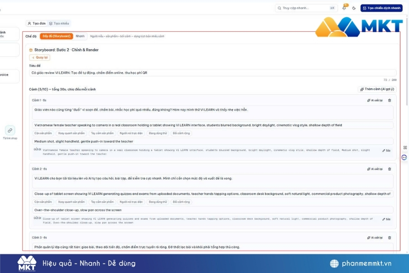This screenshot has width=409, height=273.
Task: Choose Bối cảnh rộng chip in Cảnh 1
Action: click(181, 133)
